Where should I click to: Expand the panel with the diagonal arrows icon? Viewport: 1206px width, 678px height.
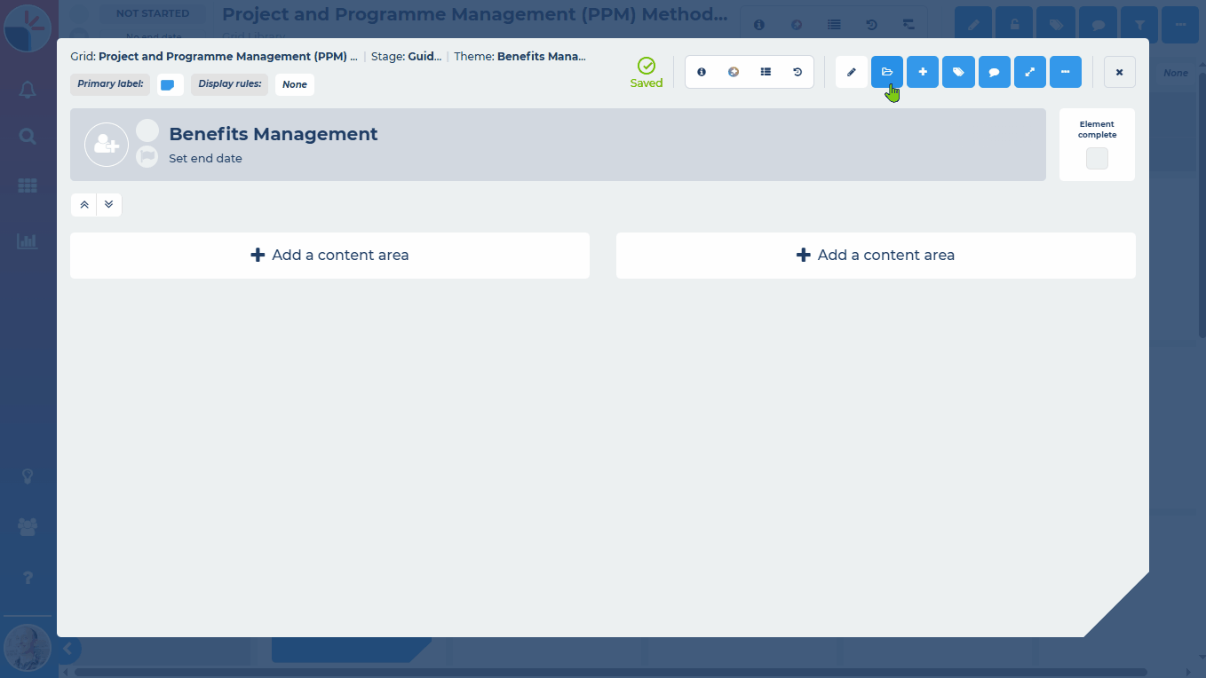1030,72
